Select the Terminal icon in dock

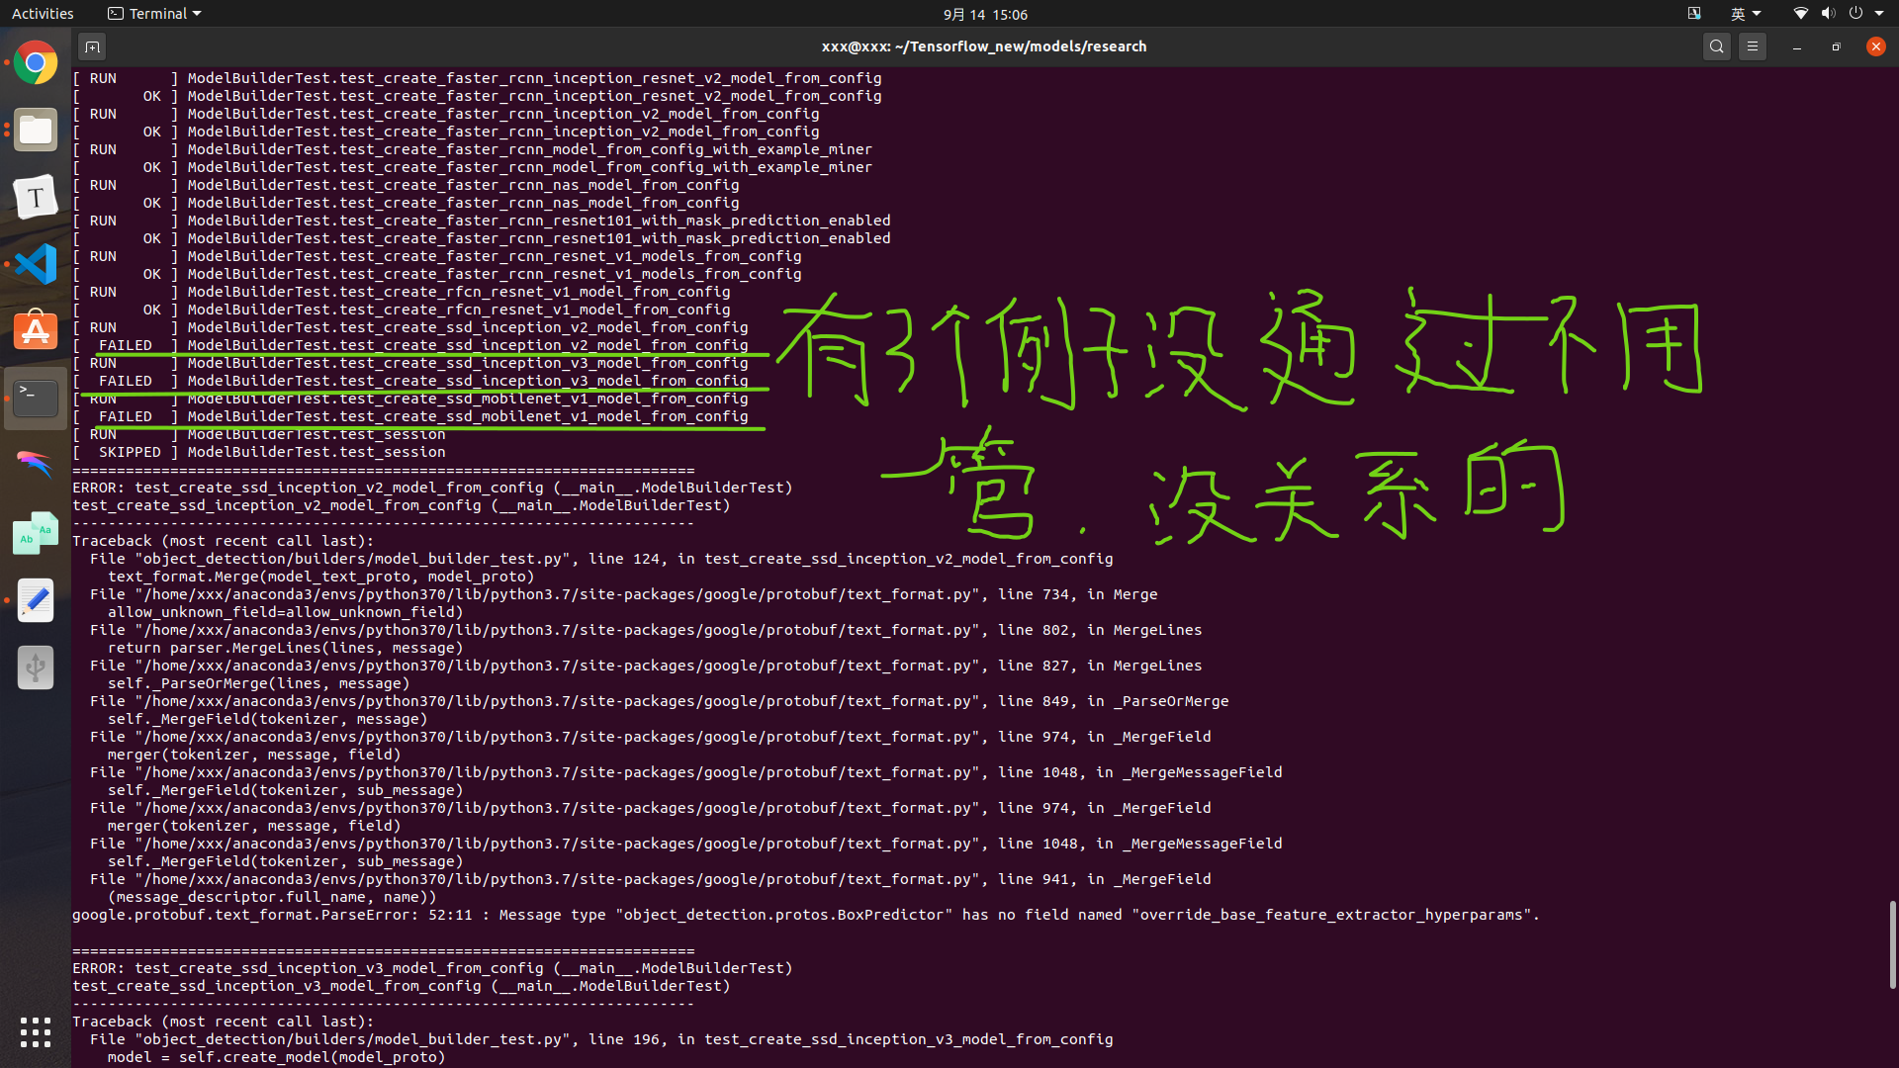pyautogui.click(x=36, y=399)
